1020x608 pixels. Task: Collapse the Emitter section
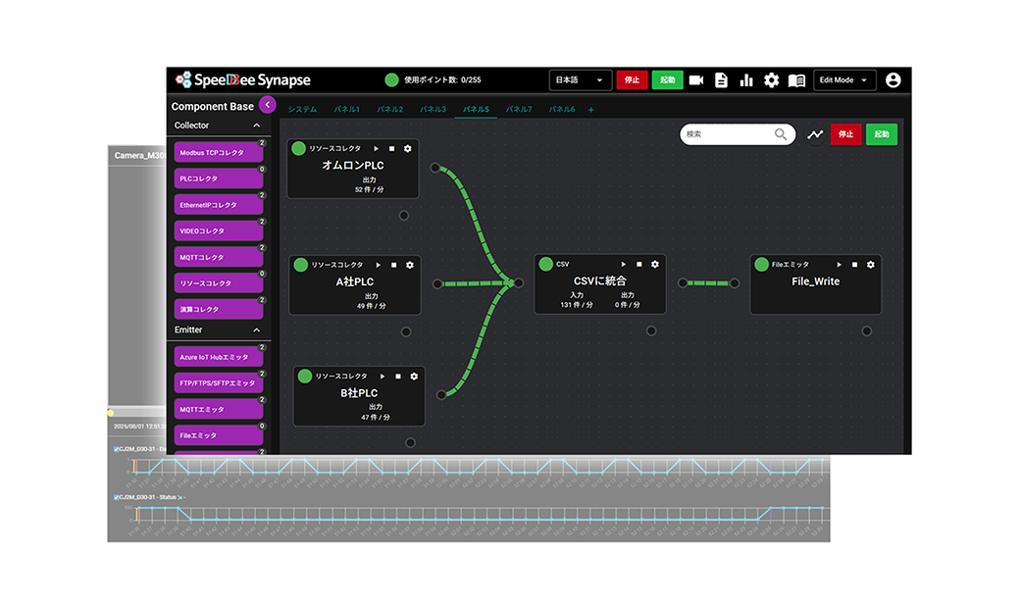257,330
